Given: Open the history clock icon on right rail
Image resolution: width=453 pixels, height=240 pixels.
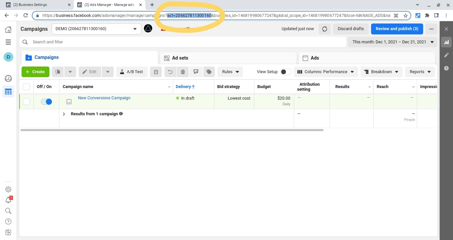Looking at the screenshot, I should tap(446, 68).
